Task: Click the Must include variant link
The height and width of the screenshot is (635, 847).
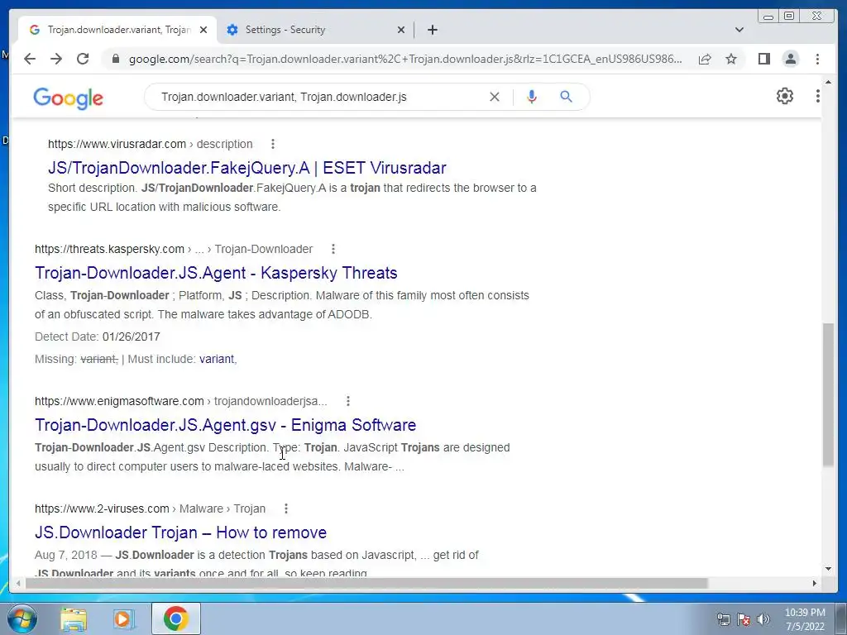Action: click(218, 359)
